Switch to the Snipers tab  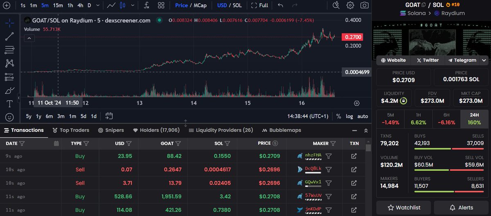pyautogui.click(x=111, y=130)
